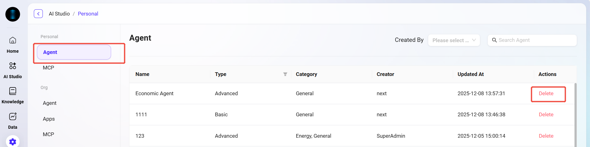Open the Knowledge book icon

click(13, 91)
